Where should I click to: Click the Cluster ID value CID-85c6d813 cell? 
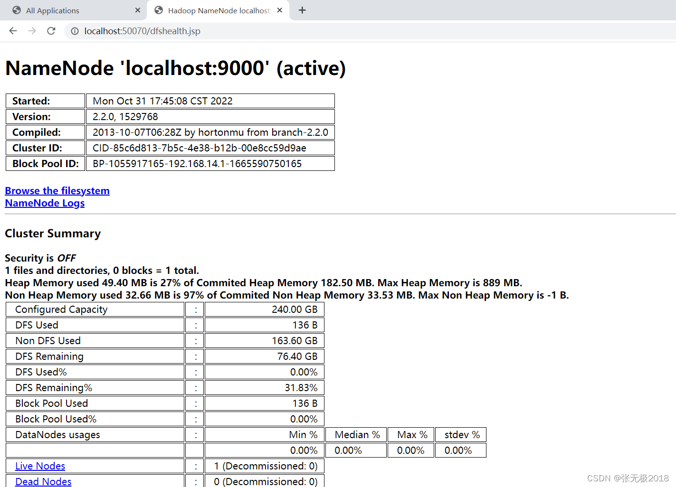(210, 148)
